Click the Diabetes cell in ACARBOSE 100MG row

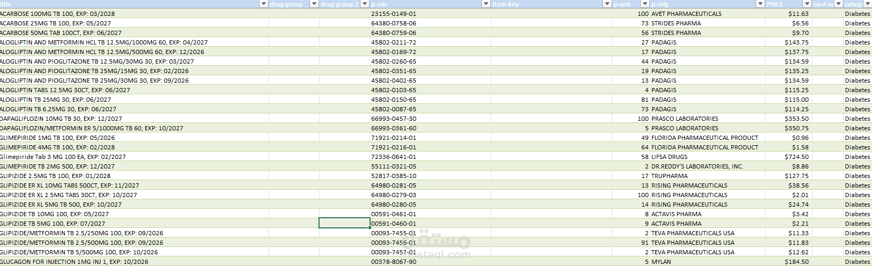[858, 14]
